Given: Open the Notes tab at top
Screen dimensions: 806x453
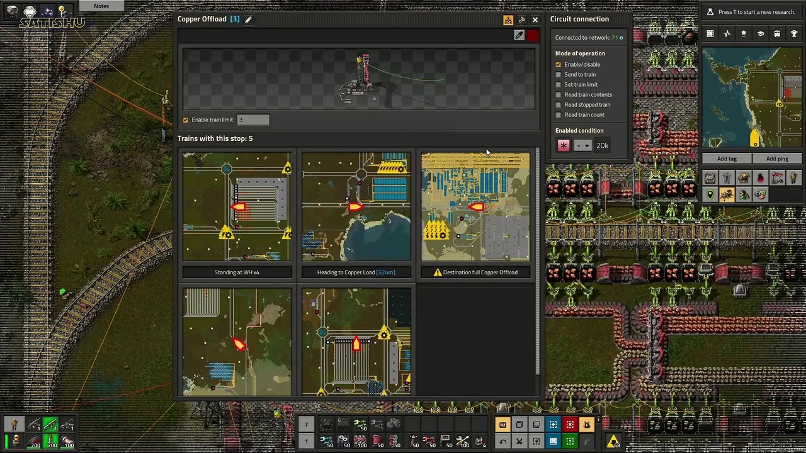Looking at the screenshot, I should [x=101, y=6].
